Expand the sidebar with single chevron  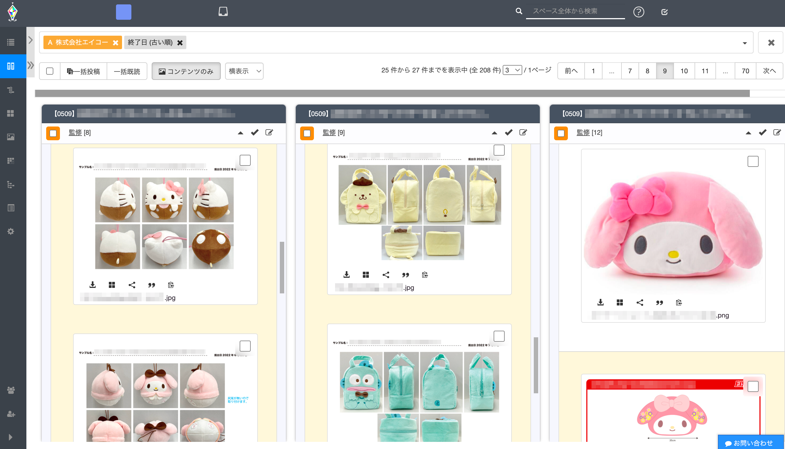[x=30, y=40]
